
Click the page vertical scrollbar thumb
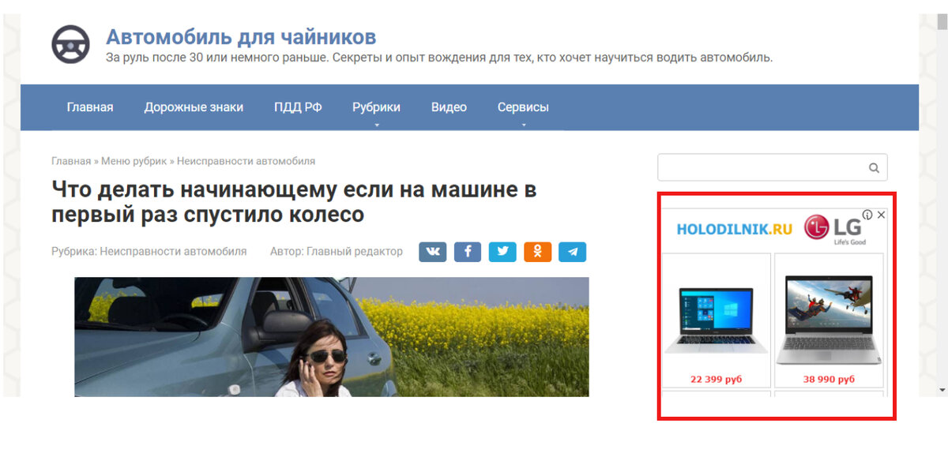tap(942, 21)
